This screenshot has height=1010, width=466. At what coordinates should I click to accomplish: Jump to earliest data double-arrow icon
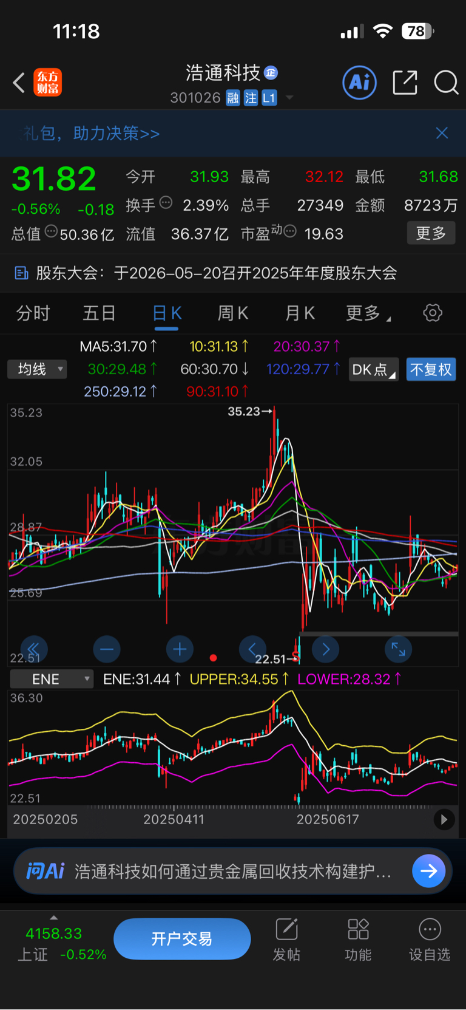coord(34,649)
